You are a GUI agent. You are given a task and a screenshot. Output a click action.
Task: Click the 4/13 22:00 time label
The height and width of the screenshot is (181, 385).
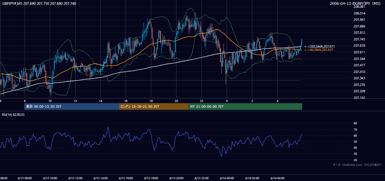pos(202,178)
